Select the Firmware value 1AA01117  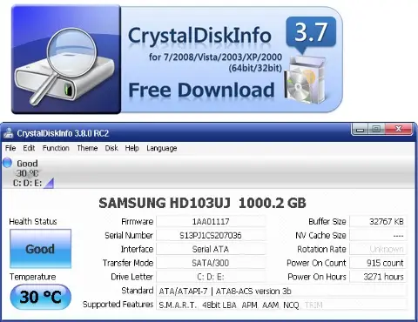(211, 222)
